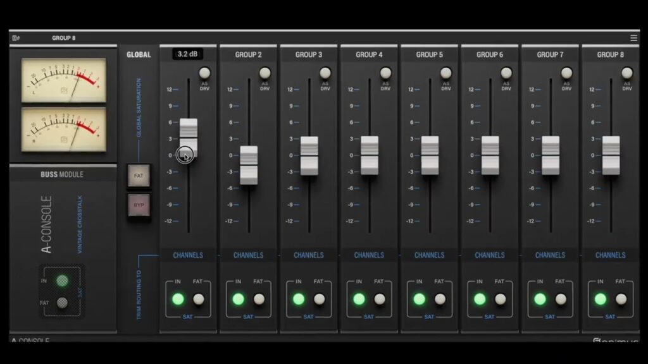Toggle Group 5 saturation IN LED

[420, 299]
